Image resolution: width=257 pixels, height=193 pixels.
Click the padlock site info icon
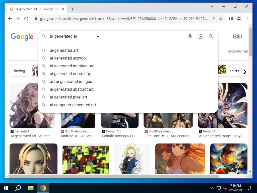(x=36, y=19)
